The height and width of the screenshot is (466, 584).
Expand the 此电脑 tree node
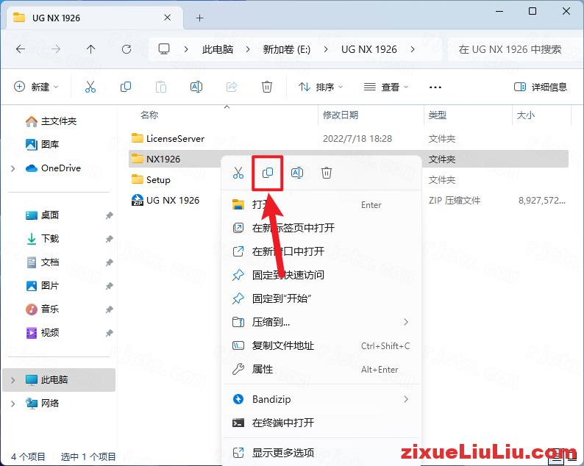point(13,380)
